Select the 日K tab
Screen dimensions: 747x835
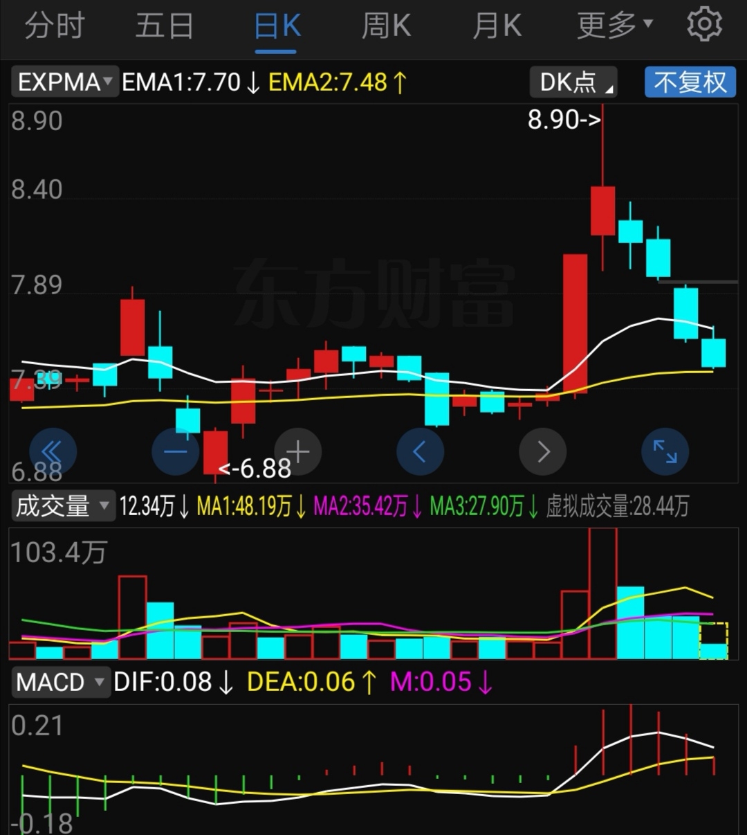(277, 26)
